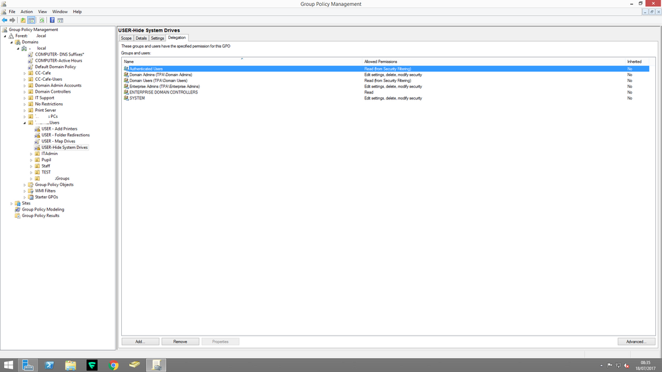Toggle the Show/Hide Console Tree icon
Image resolution: width=662 pixels, height=372 pixels.
click(31, 21)
